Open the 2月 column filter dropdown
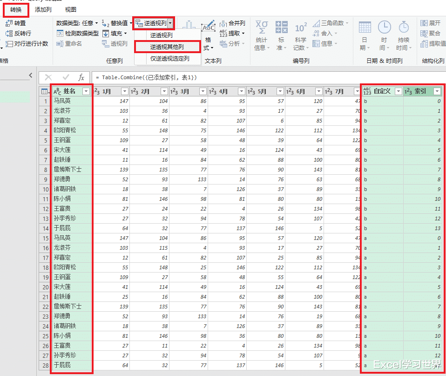This screenshot has width=446, height=376. pos(164,91)
